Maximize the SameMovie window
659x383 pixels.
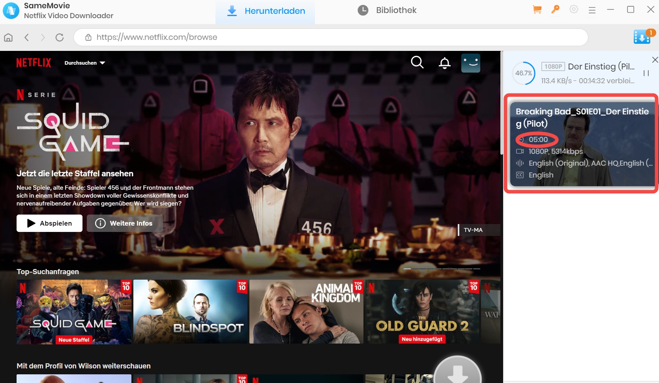631,9
